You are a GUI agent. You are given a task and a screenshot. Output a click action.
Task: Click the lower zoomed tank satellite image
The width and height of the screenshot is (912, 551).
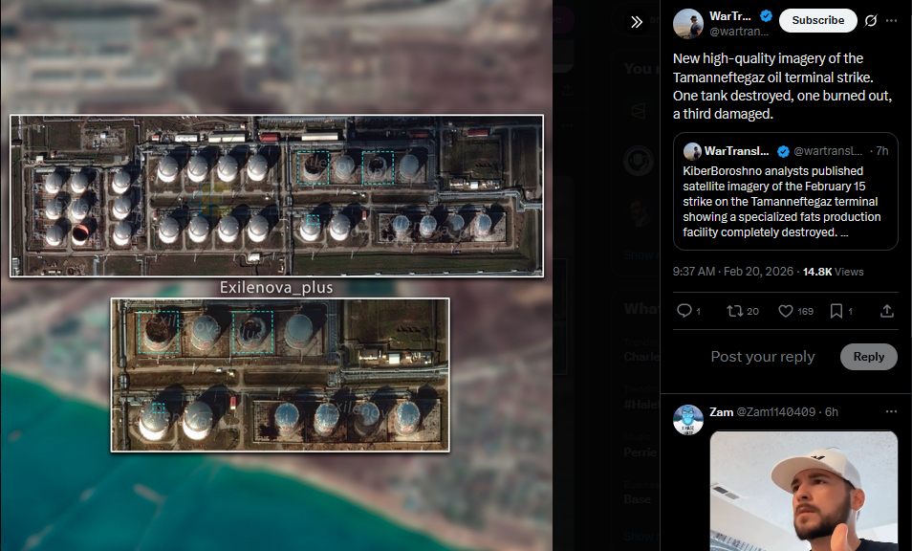click(x=280, y=375)
